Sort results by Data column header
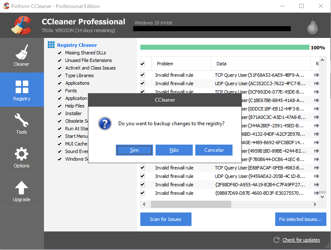 pos(261,64)
